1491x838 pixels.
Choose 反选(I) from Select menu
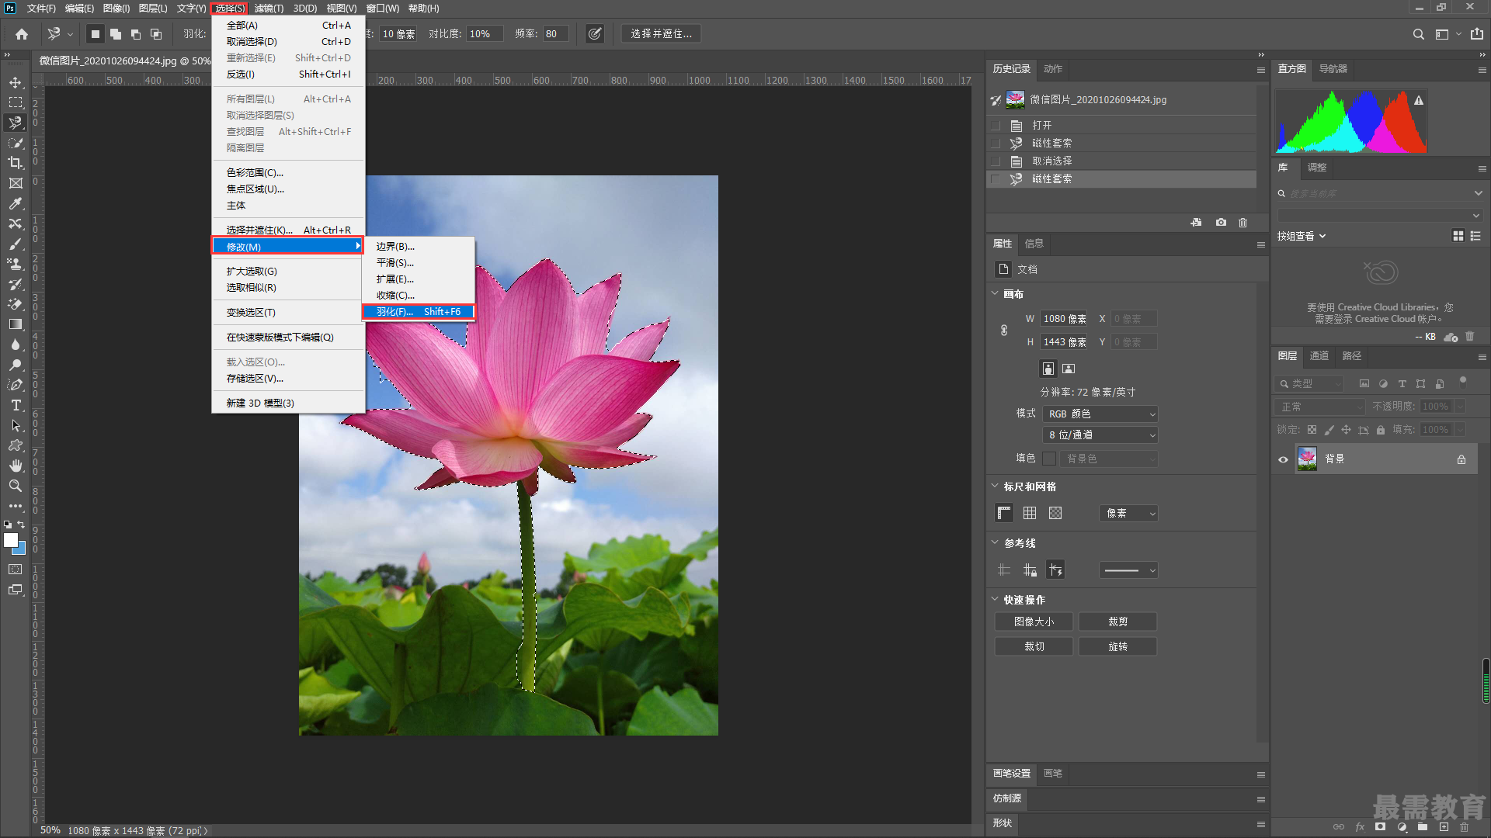[x=288, y=74]
